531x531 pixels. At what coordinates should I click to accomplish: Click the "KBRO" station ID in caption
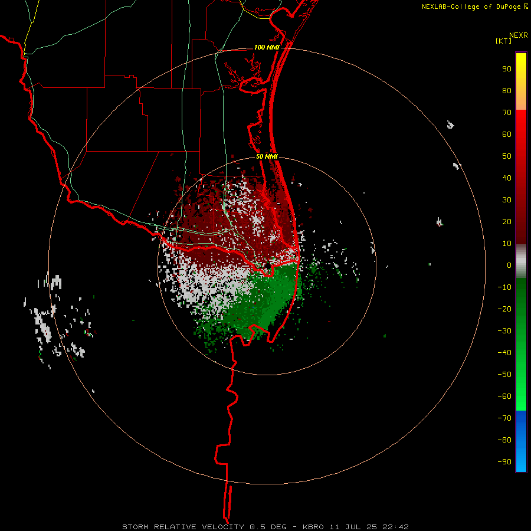pos(313,527)
